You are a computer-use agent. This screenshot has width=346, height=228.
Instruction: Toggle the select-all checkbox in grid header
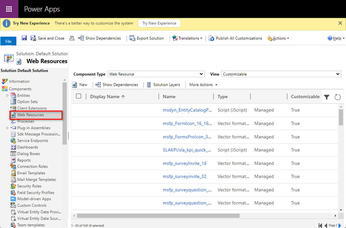(79, 96)
